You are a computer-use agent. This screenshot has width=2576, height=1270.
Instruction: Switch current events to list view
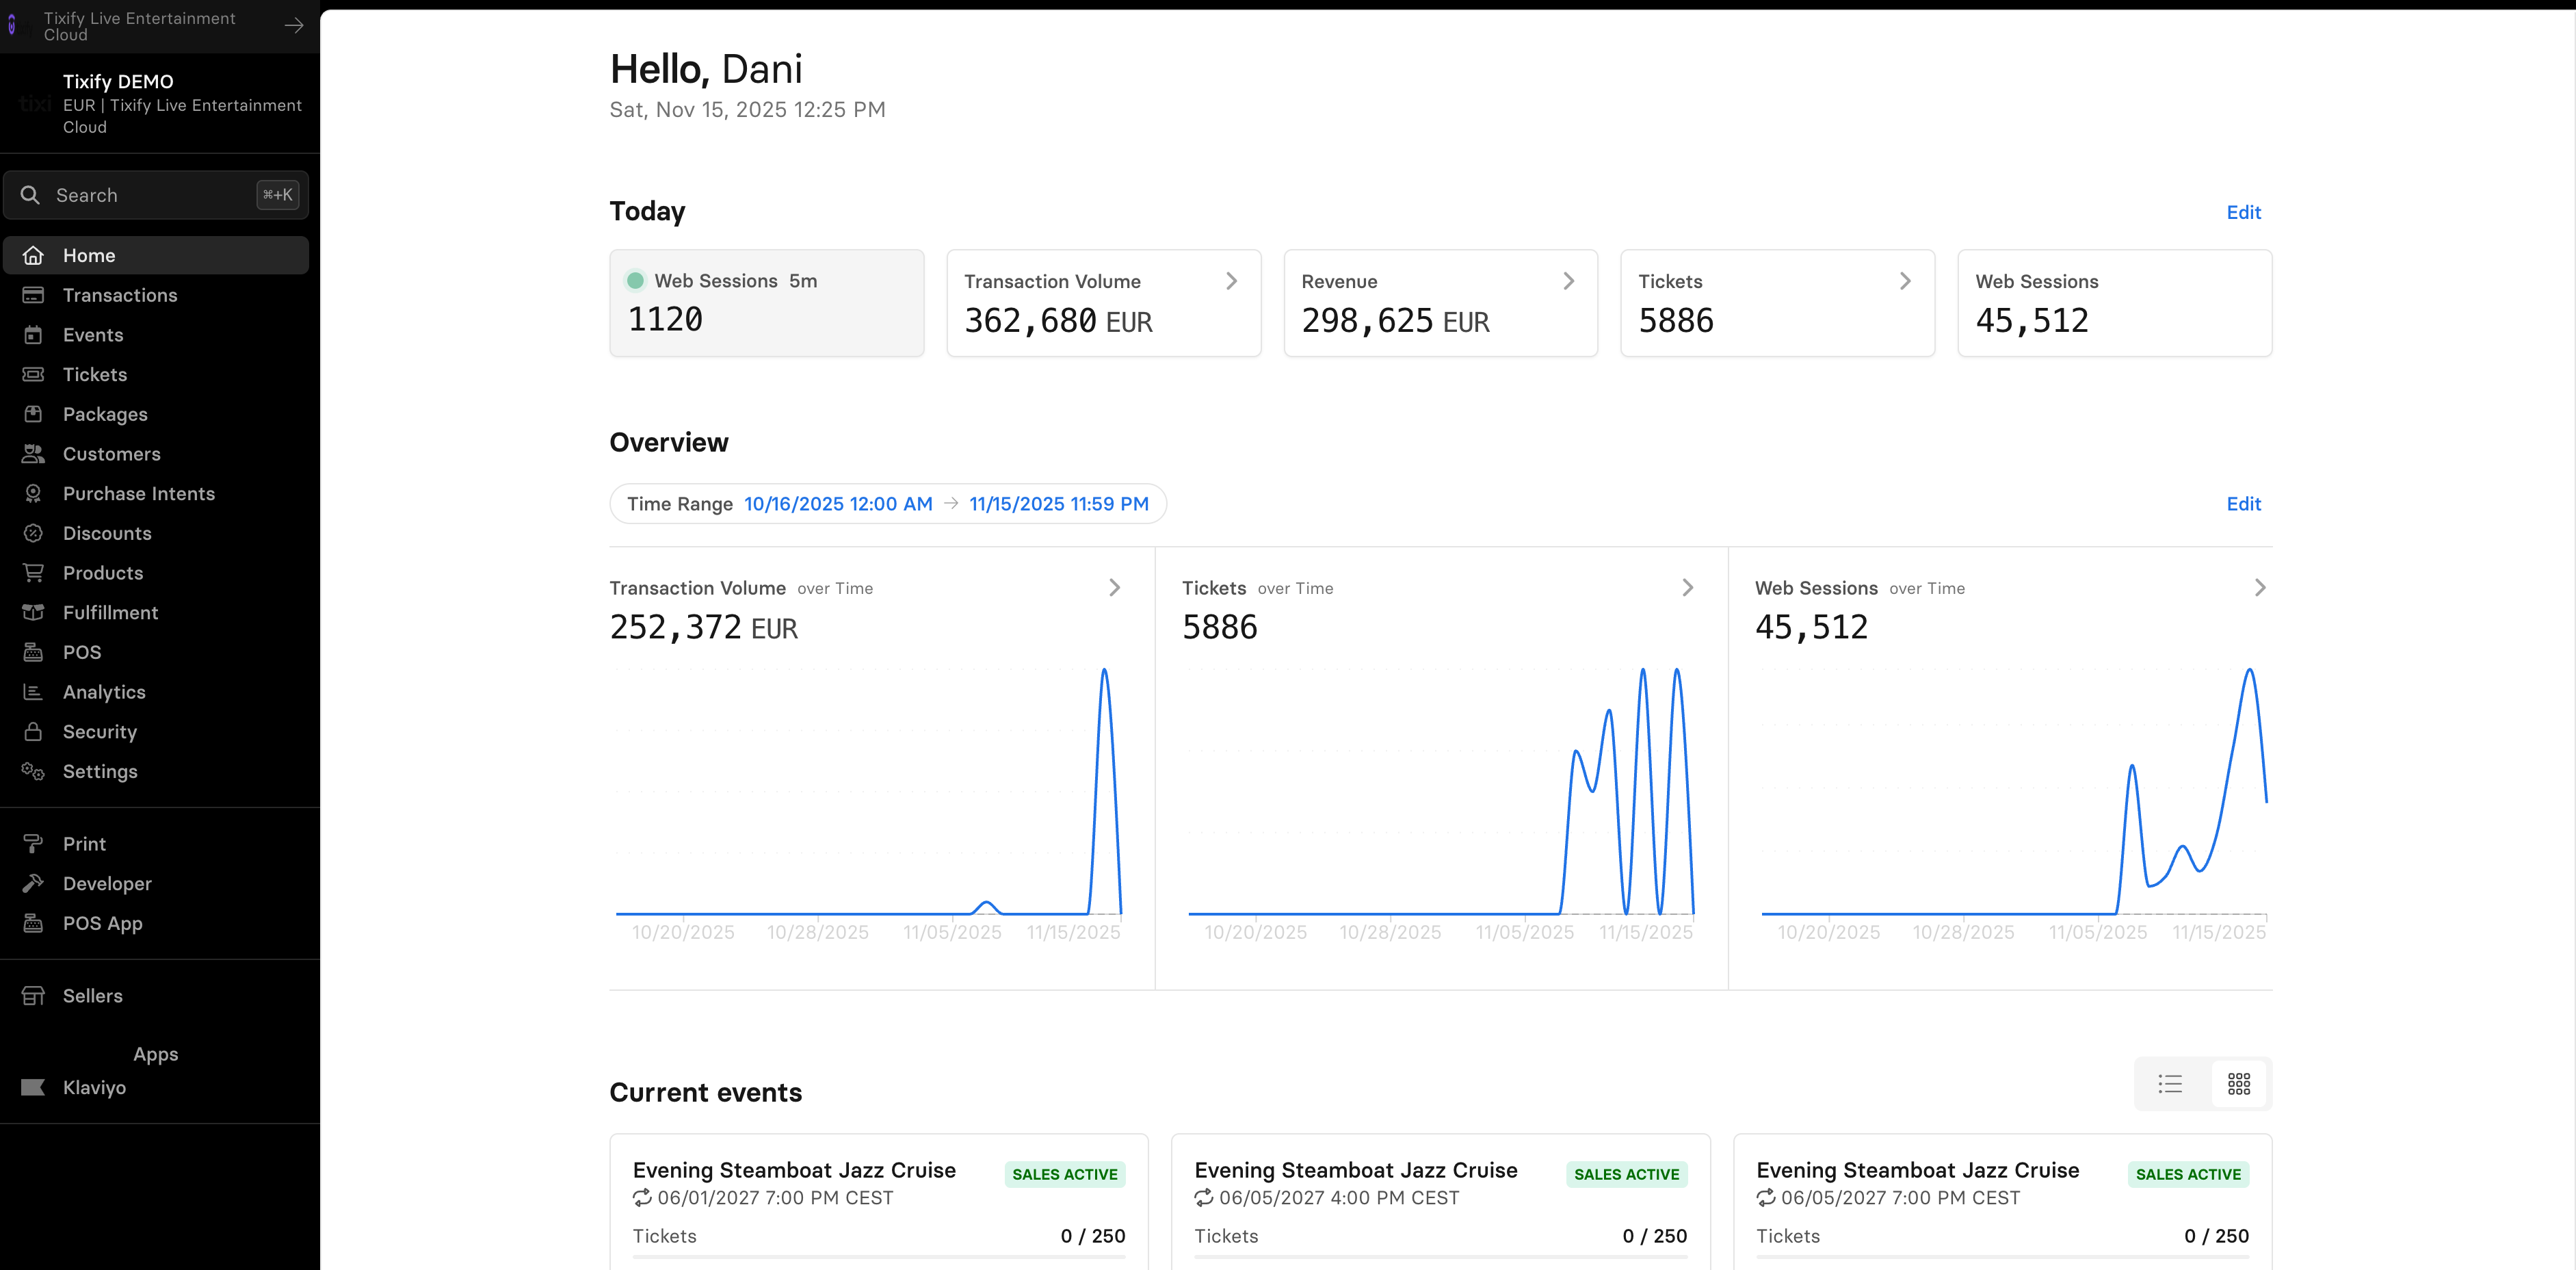(x=2170, y=1084)
